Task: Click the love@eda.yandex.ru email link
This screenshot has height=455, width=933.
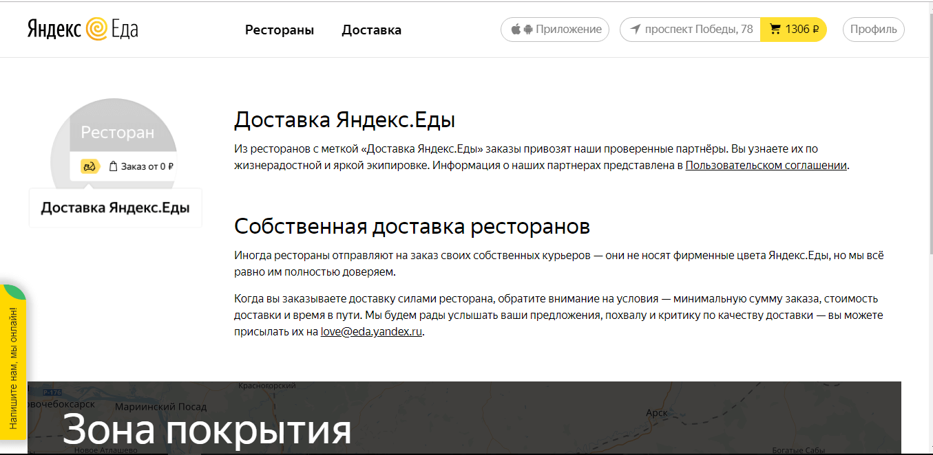Action: point(371,332)
